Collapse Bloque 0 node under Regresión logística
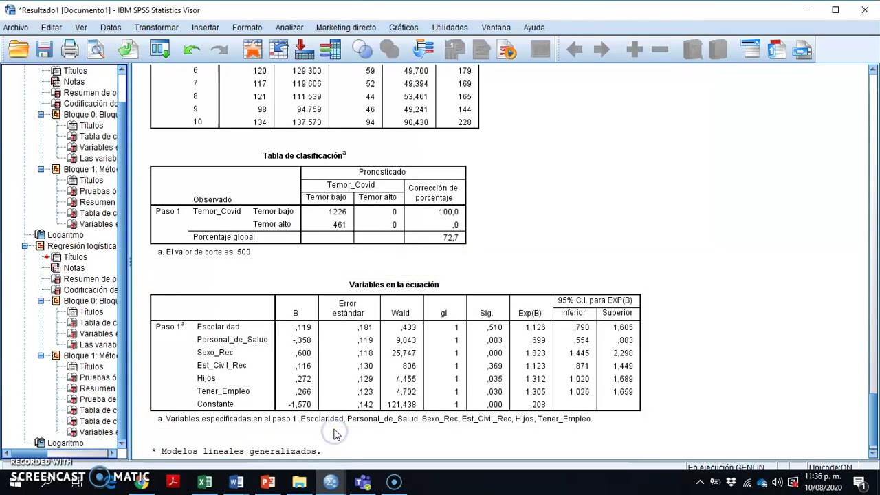Image resolution: width=880 pixels, height=495 pixels. point(41,301)
